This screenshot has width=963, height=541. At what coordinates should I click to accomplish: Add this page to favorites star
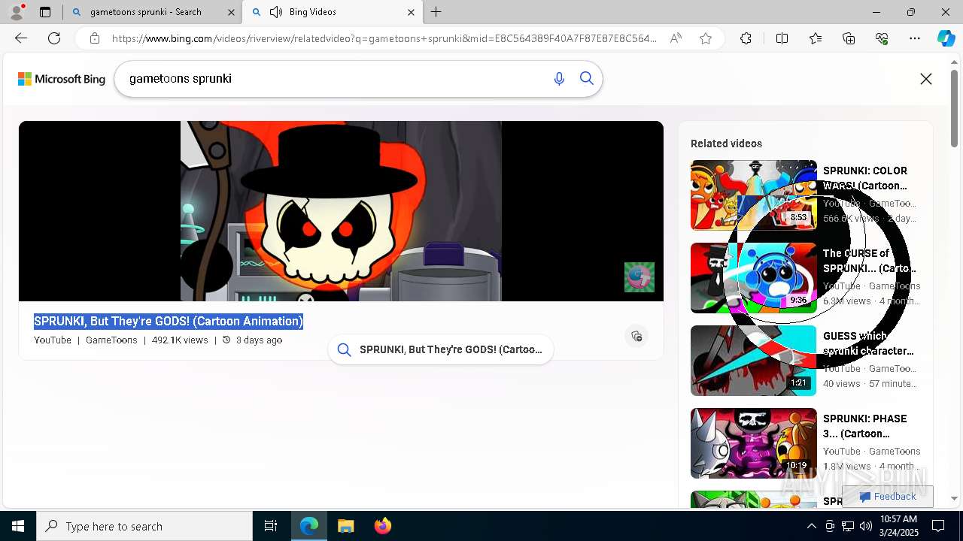click(x=706, y=38)
